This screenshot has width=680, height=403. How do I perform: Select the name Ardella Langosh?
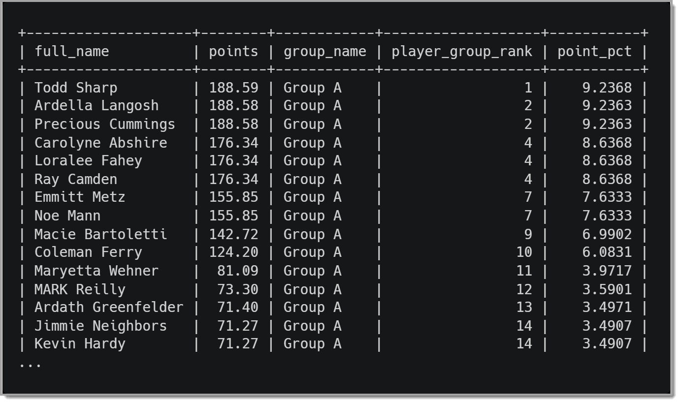(x=97, y=106)
